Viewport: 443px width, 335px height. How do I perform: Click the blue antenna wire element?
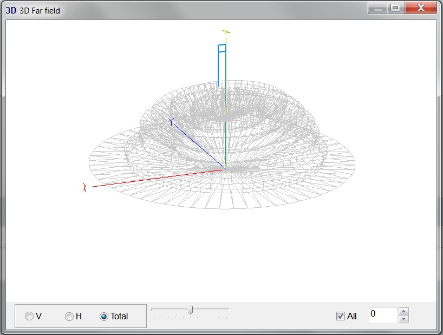click(218, 65)
